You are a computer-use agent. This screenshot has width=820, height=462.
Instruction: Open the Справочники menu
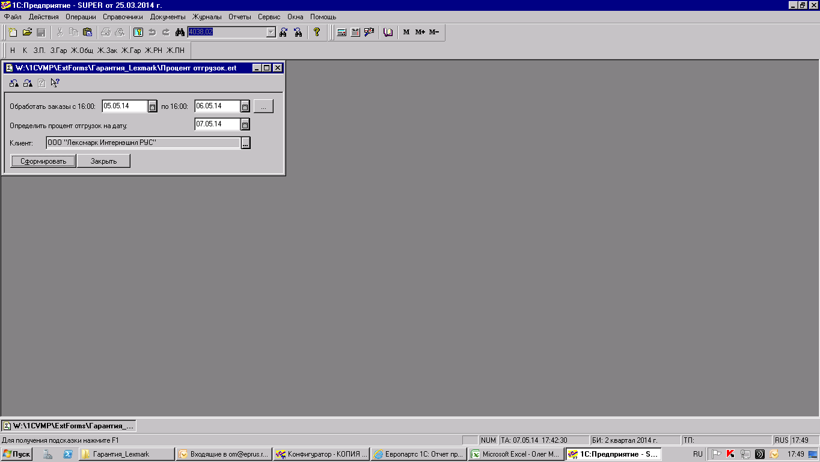[123, 17]
